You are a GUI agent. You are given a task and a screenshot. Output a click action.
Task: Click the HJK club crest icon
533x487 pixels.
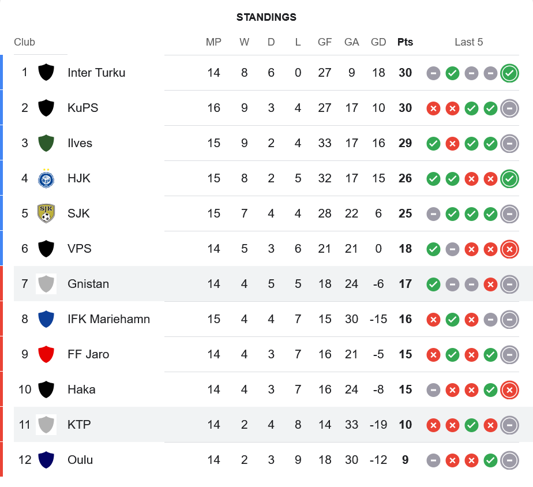(x=46, y=178)
